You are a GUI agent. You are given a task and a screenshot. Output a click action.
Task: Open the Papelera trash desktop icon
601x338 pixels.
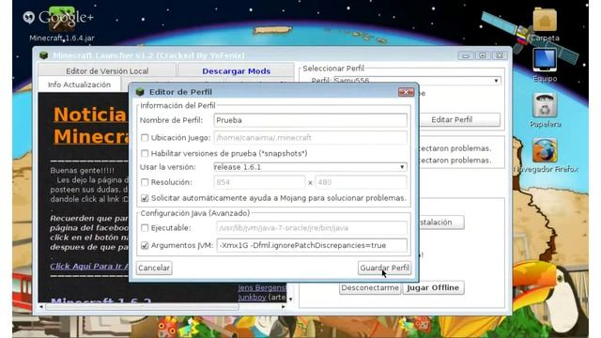point(545,110)
